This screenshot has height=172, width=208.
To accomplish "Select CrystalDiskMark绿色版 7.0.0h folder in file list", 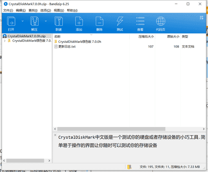I will tap(80, 42).
